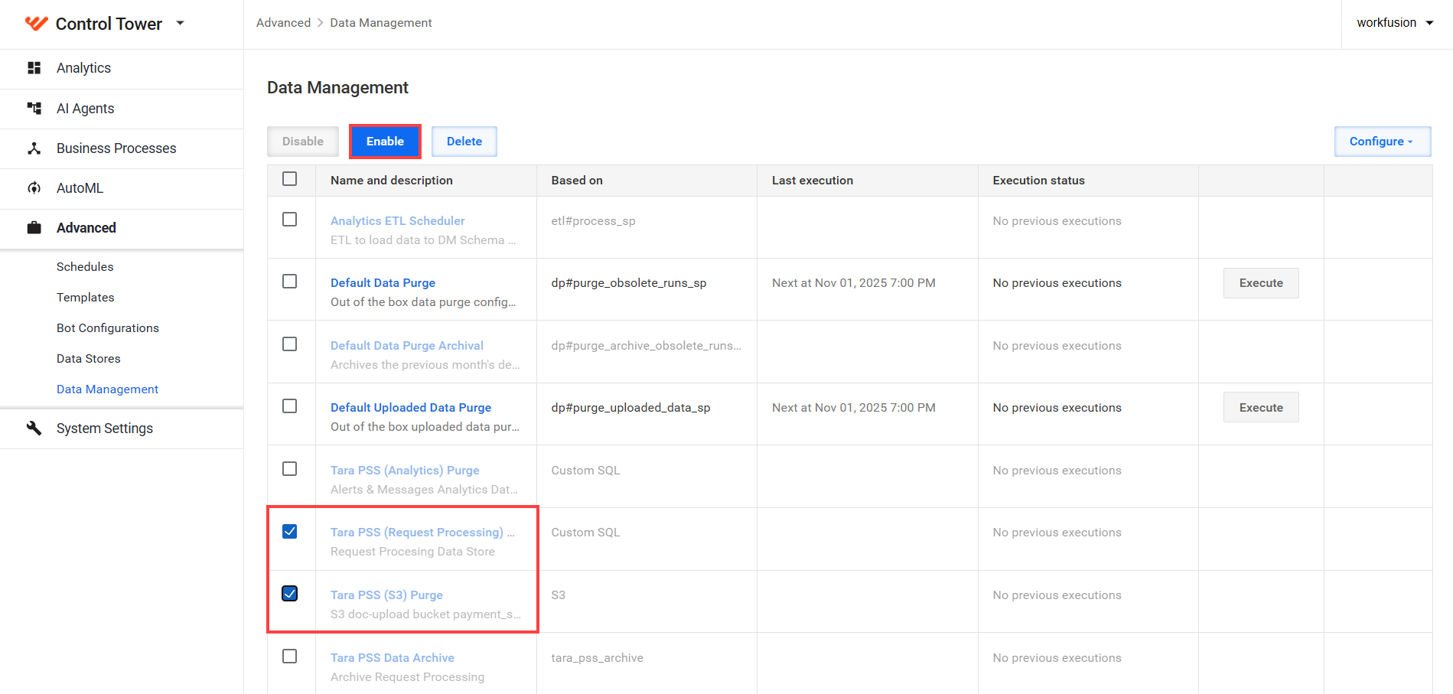Screen dimensions: 1453x694
Task: Open the workfusion user dropdown
Action: pos(1395,23)
